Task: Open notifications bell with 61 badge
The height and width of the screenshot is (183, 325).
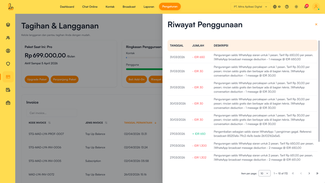Action: point(306,7)
